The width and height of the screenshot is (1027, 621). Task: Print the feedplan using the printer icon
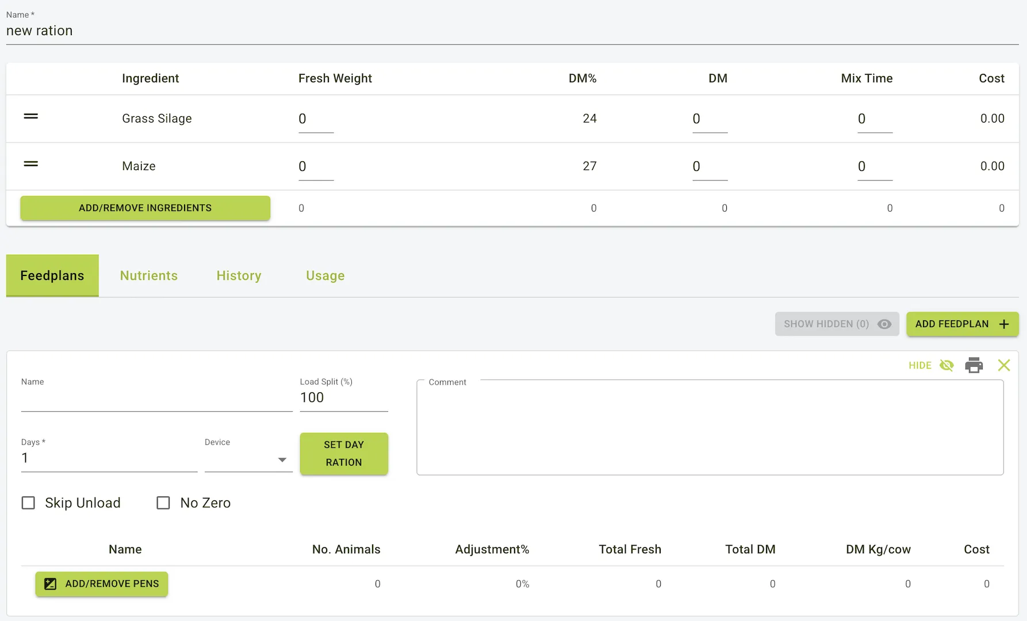(974, 365)
